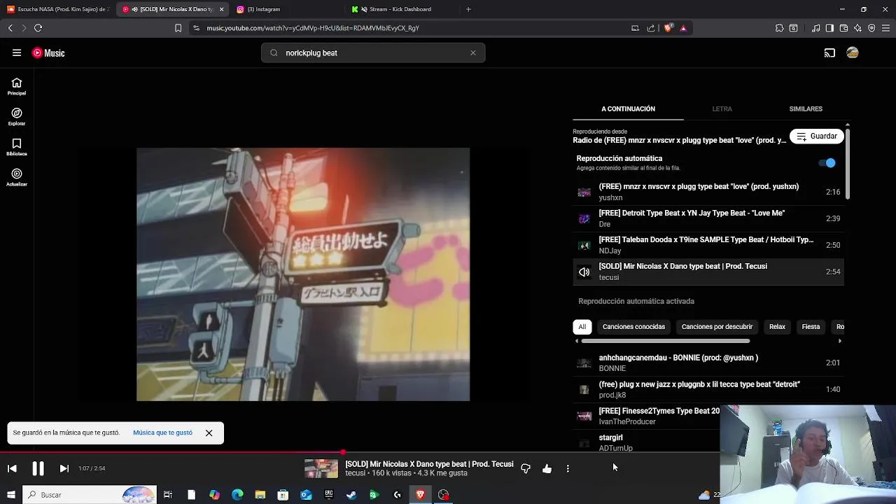Open the cast to device icon
Image resolution: width=896 pixels, height=504 pixels.
tap(829, 52)
